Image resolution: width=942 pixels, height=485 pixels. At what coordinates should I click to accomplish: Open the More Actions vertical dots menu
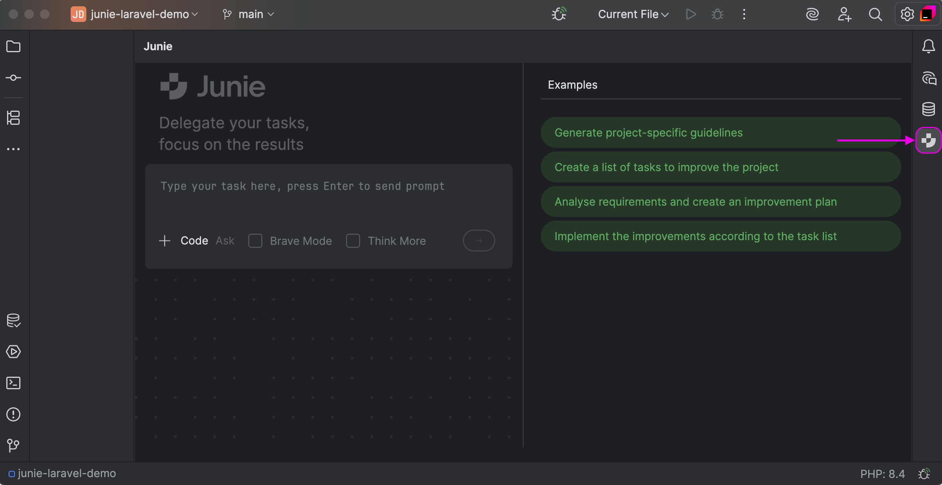tap(744, 14)
